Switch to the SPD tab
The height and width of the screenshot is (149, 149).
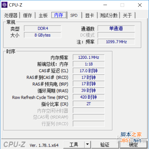pos(74,15)
